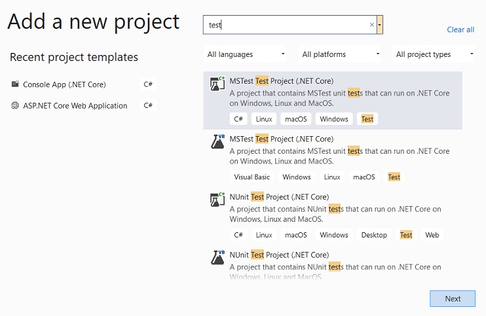Viewport: 486px width, 316px height.
Task: Click the C# MSTest project flask icon
Action: pos(217,84)
